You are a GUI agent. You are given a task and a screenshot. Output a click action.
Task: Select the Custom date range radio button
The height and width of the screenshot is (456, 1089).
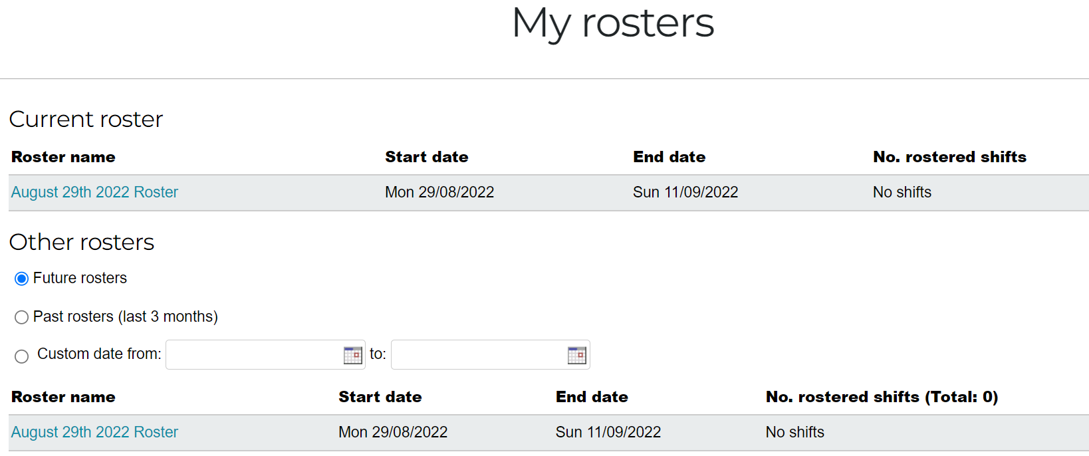[x=21, y=356]
